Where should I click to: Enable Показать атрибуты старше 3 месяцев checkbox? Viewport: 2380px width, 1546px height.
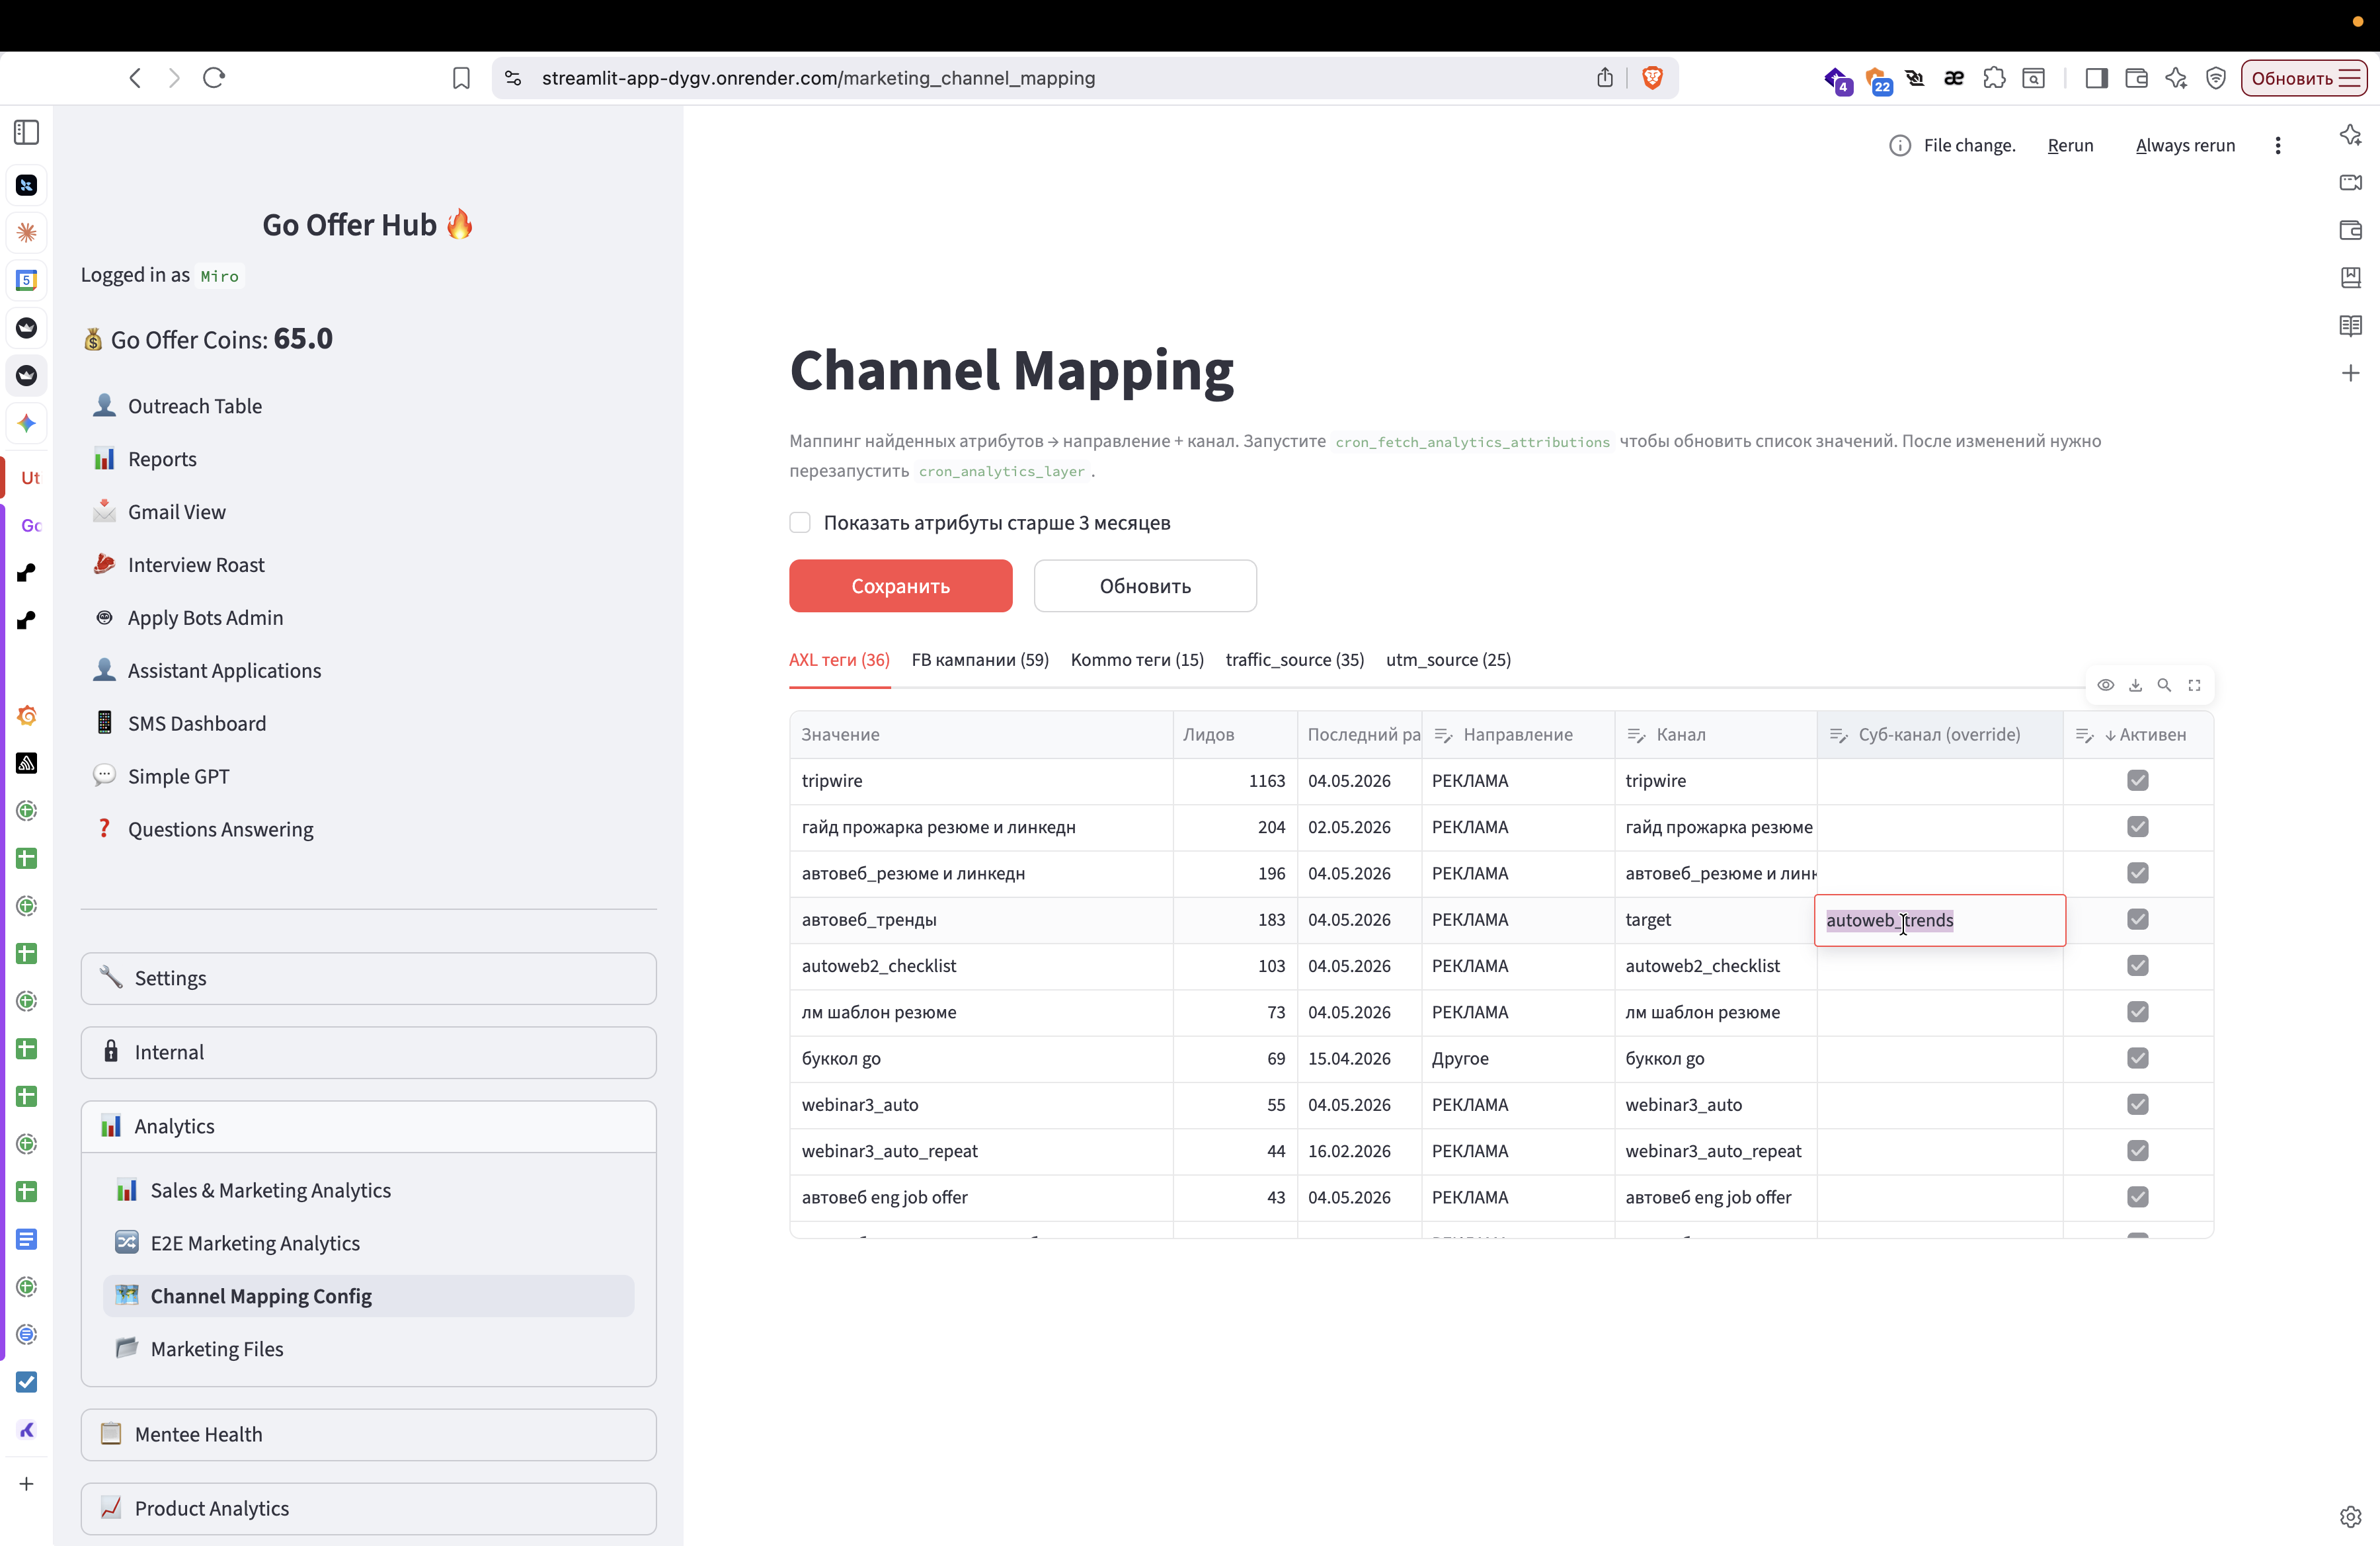(800, 523)
